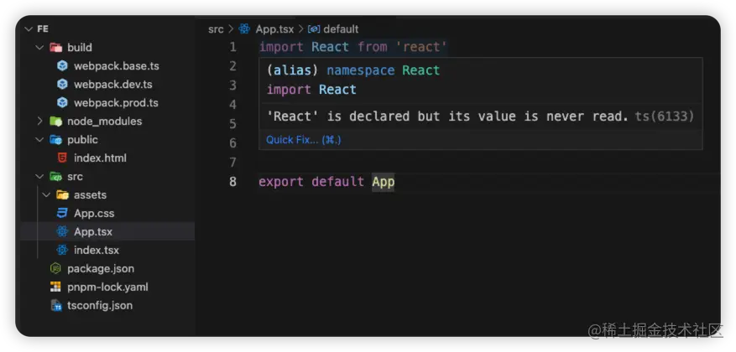Select the public folder label
This screenshot has width=736, height=352.
point(82,140)
